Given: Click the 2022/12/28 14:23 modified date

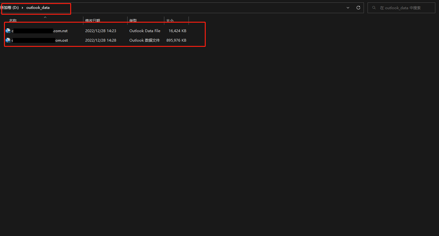Looking at the screenshot, I should (x=101, y=31).
